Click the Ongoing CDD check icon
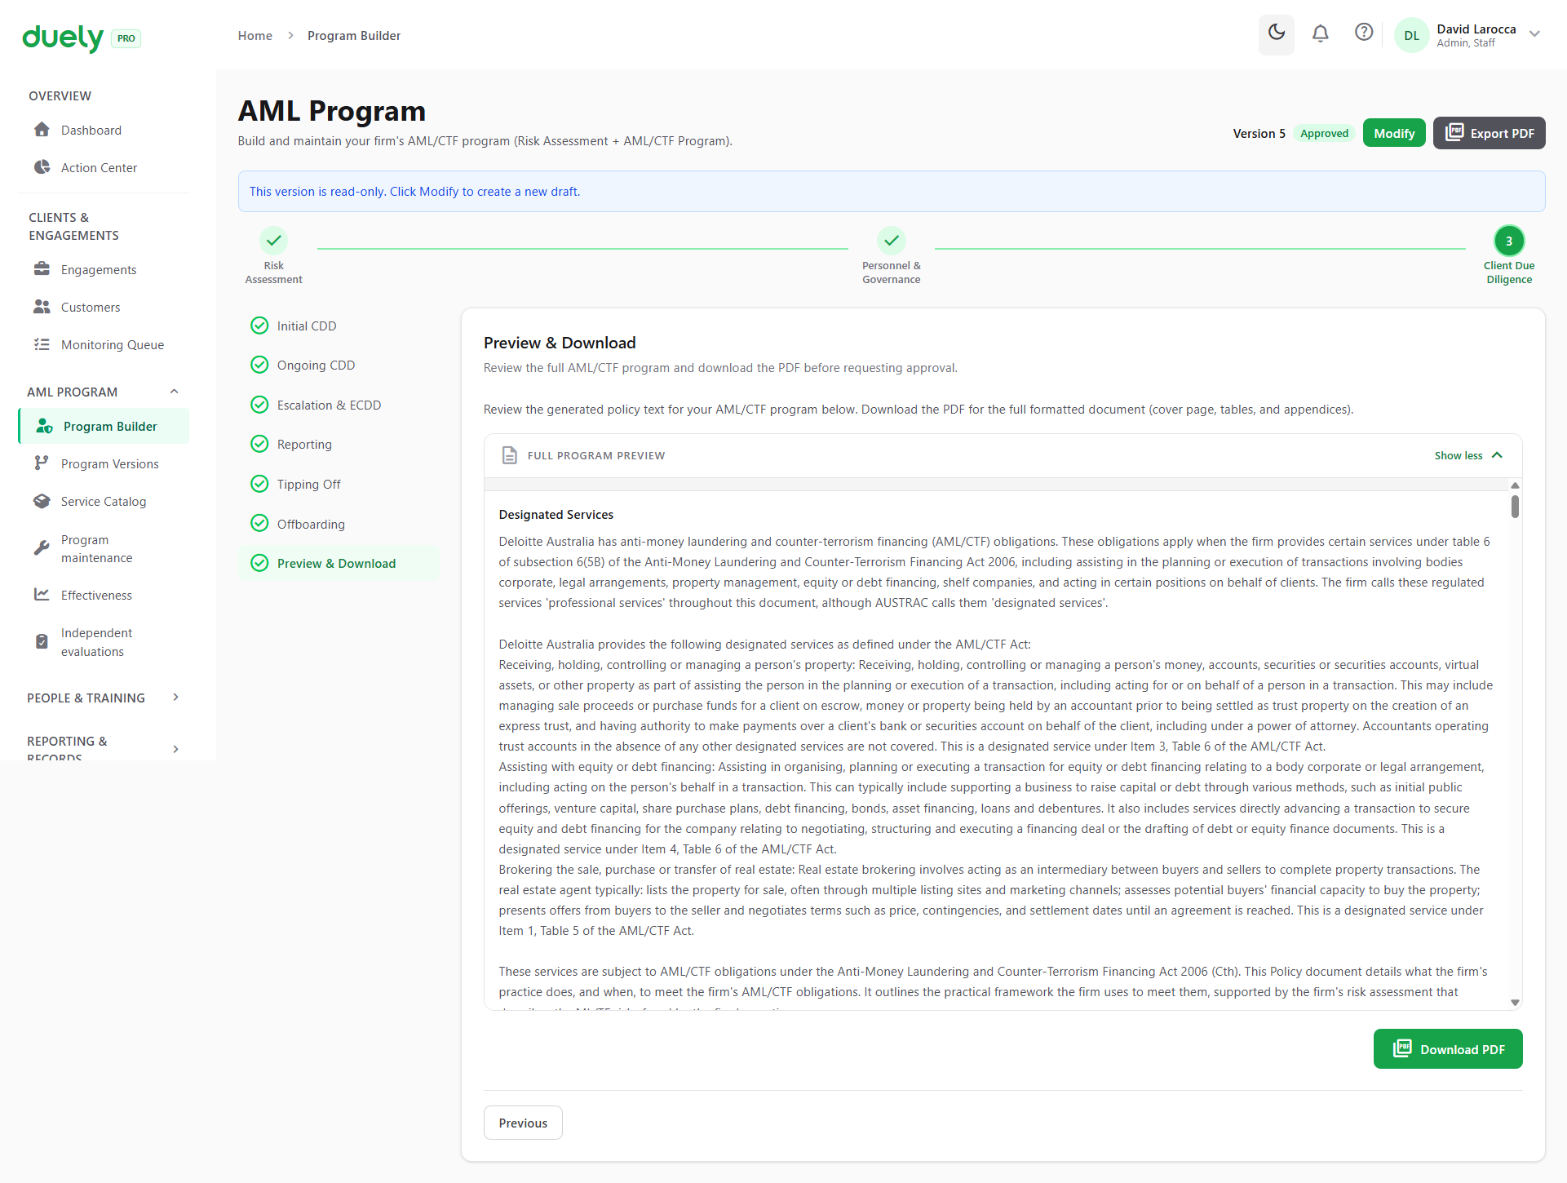The height and width of the screenshot is (1183, 1567). point(259,365)
